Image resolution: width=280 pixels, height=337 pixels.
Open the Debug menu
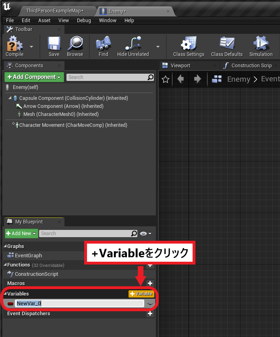pos(84,21)
